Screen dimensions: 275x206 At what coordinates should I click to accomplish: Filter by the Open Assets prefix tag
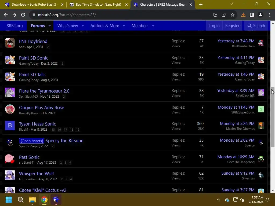pyautogui.click(x=32, y=141)
